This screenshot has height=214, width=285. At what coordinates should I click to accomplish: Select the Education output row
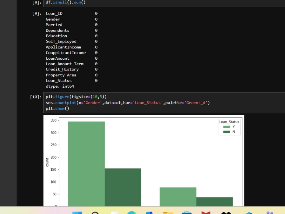coord(72,36)
